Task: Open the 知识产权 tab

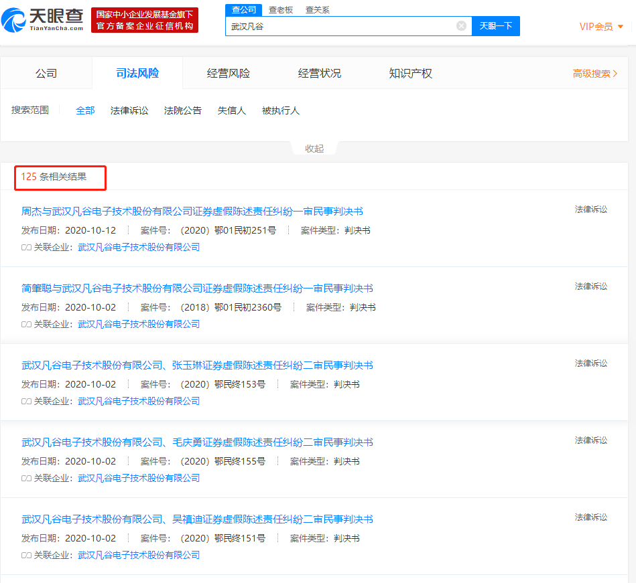Action: (410, 74)
